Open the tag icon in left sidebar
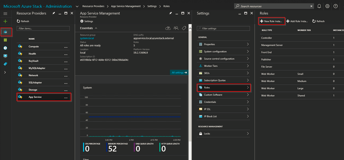344x160 pixels. click(5, 64)
